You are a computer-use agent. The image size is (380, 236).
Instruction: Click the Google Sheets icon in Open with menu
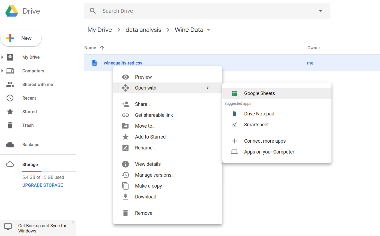(235, 93)
